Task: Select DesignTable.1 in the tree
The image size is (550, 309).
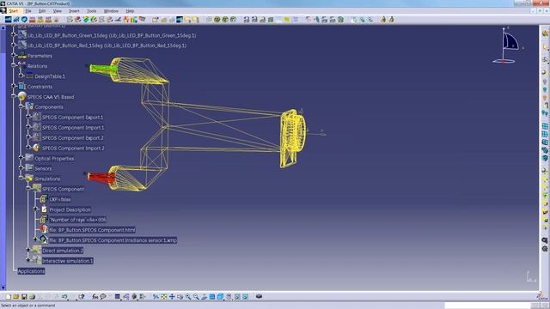Action: coord(50,76)
